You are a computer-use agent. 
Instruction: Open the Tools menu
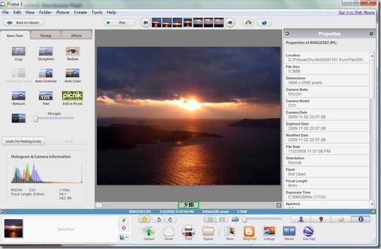[x=97, y=12]
